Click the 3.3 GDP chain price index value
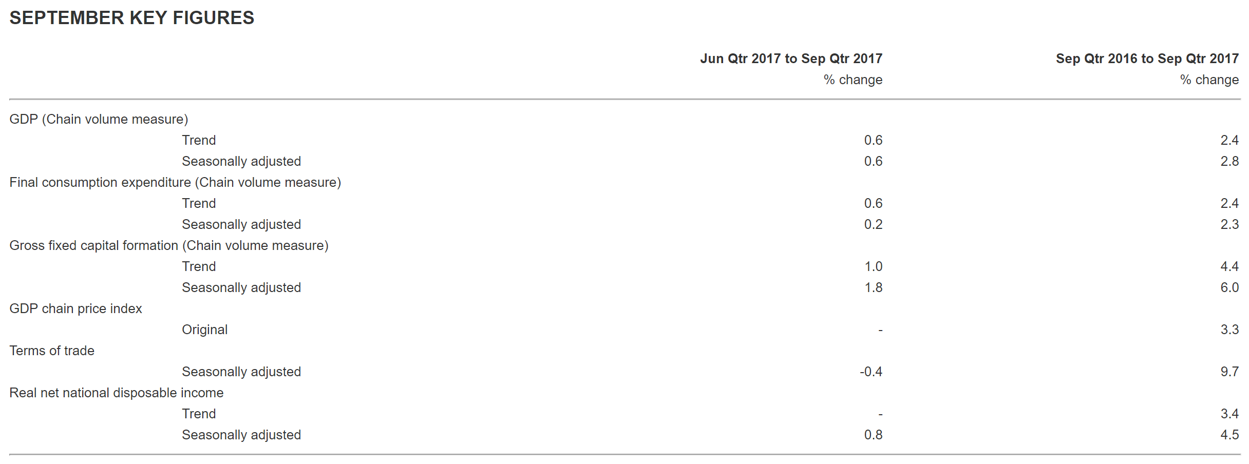The height and width of the screenshot is (464, 1249). coord(1229,330)
